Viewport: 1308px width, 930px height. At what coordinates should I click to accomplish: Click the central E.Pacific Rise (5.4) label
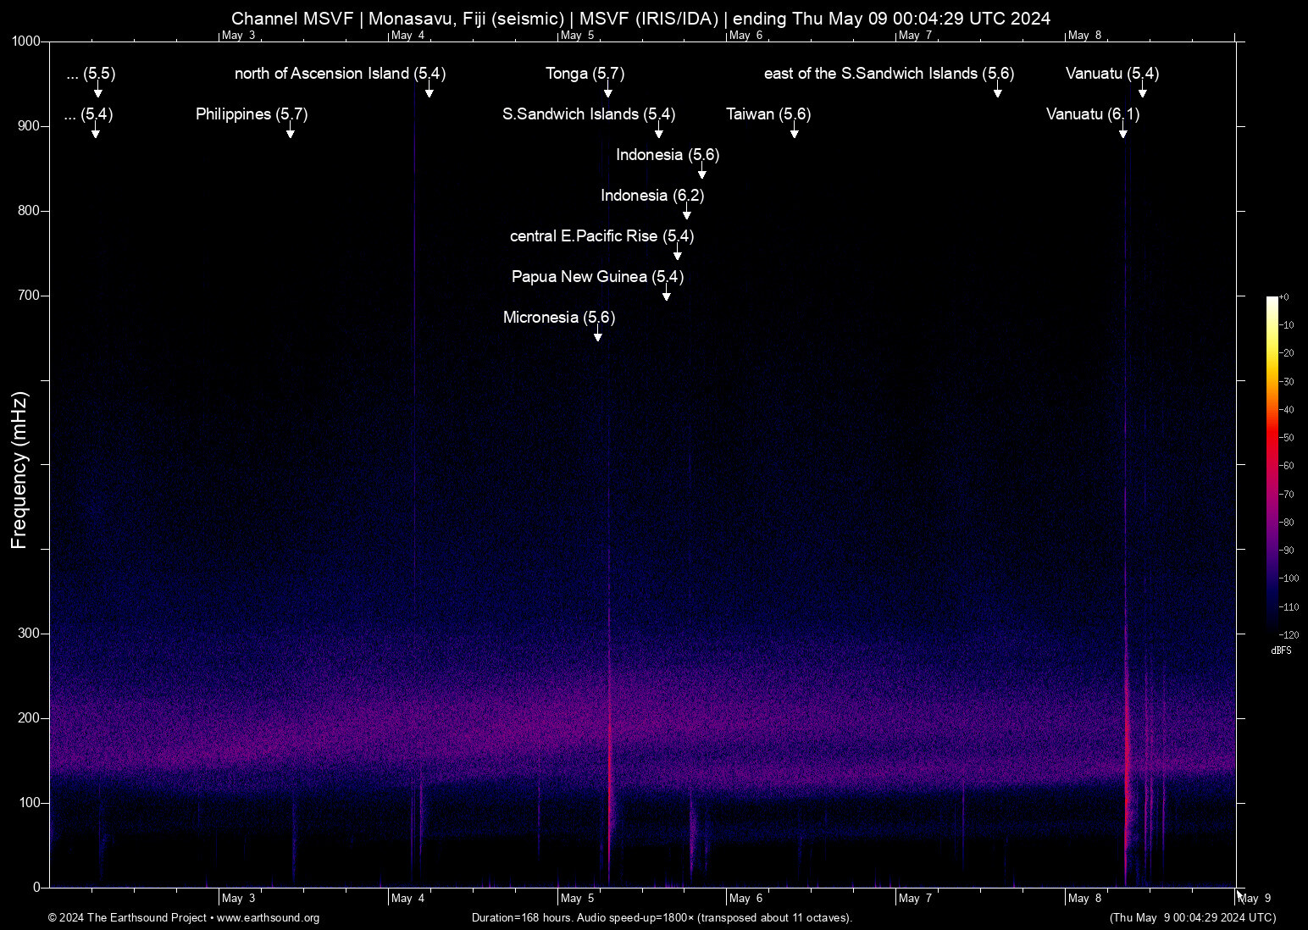click(601, 236)
